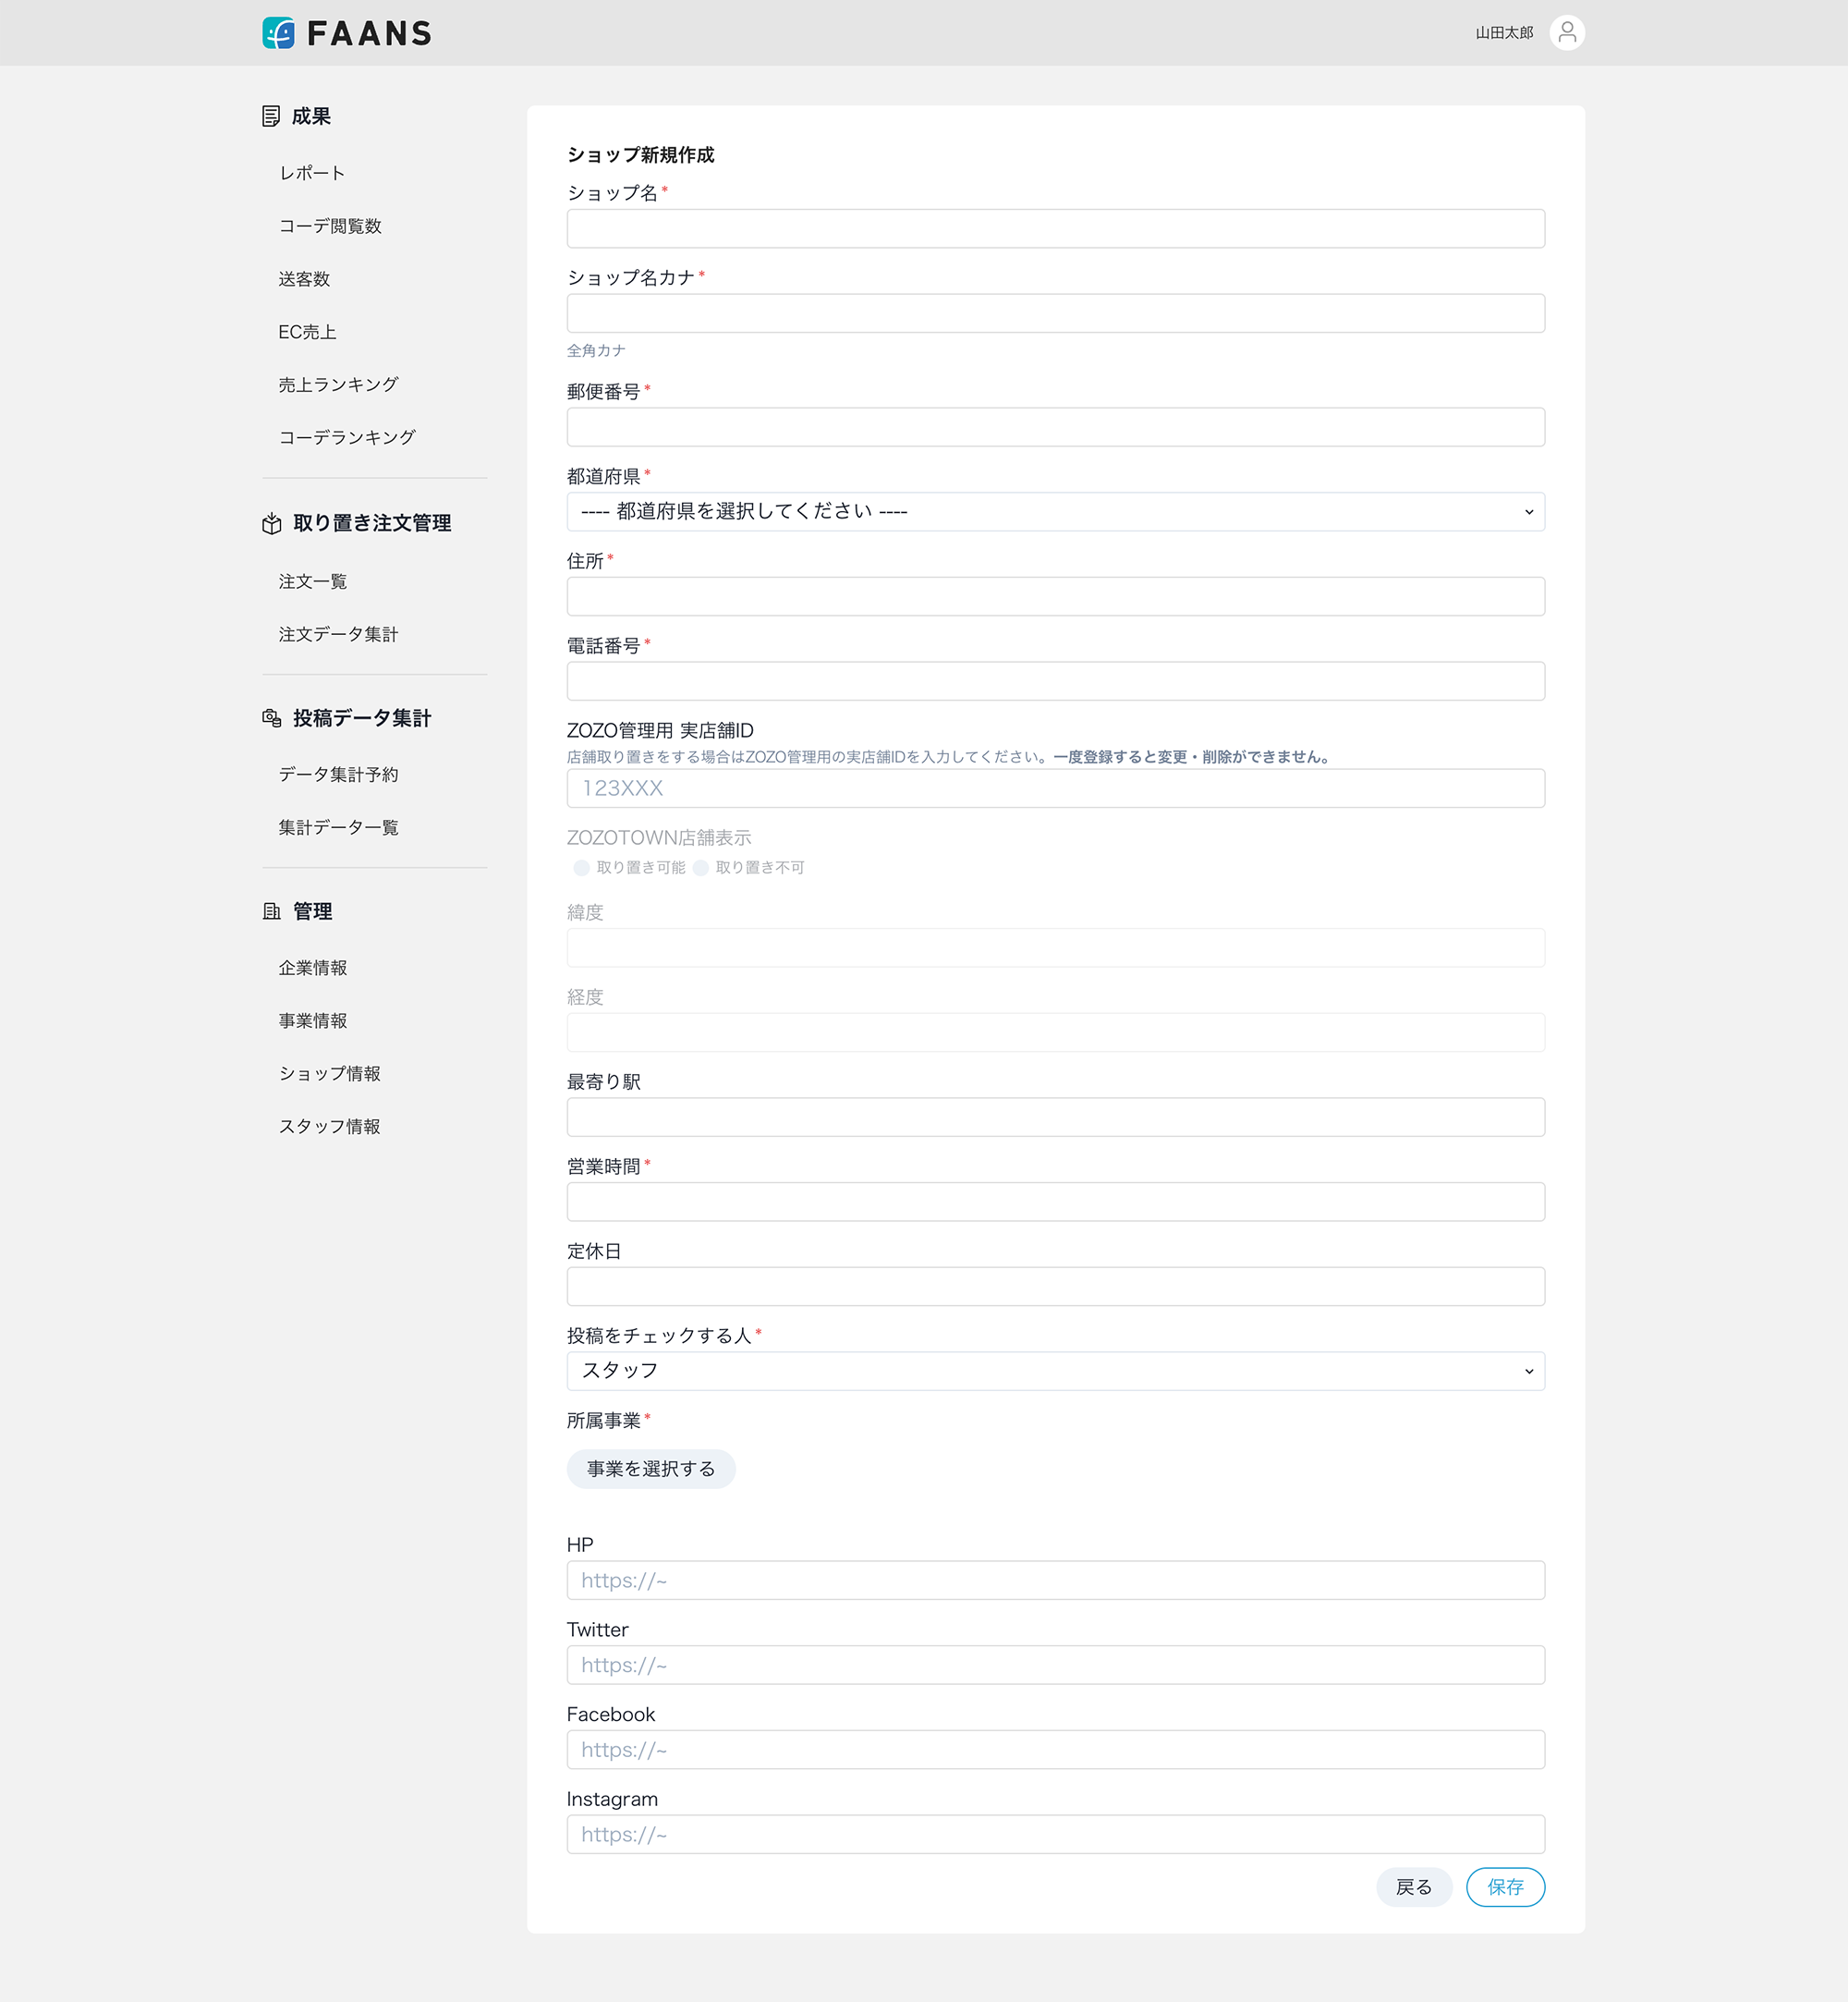Open the 注文一覧 sidebar item
Viewport: 1848px width, 2002px height.
312,581
